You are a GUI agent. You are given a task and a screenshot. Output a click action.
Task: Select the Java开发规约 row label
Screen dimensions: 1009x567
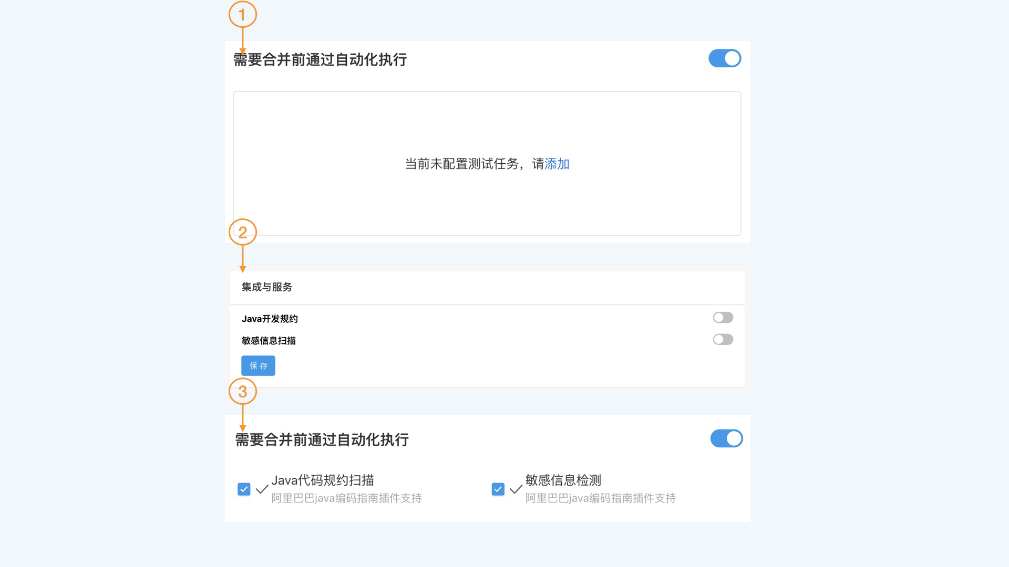[x=271, y=318]
